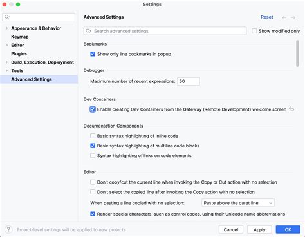Click the Bookmarks section heading
The height and width of the screenshot is (237, 305).
95,44
